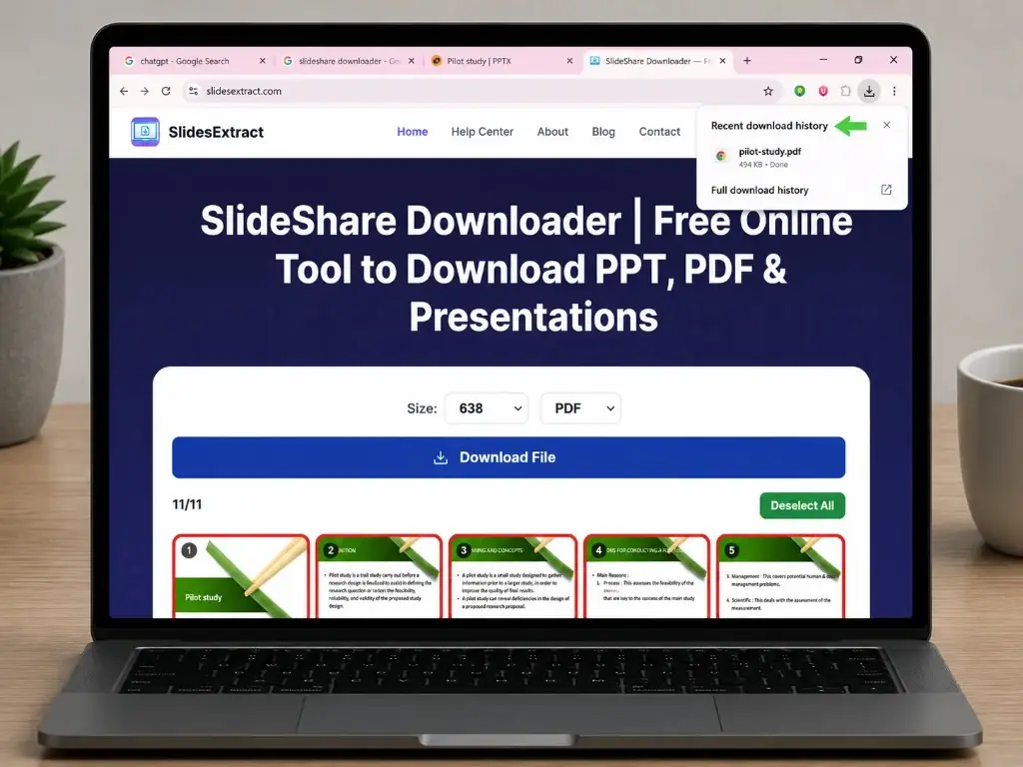This screenshot has height=767, width=1023.
Task: Click the 11/11 selected slides counter
Action: click(187, 504)
